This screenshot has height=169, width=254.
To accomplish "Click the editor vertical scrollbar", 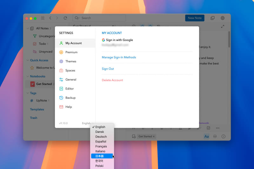I will coord(229,39).
